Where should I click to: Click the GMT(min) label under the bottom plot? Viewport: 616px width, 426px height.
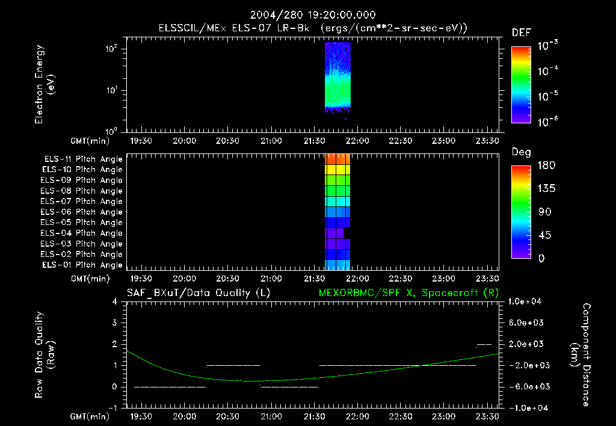(x=90, y=416)
